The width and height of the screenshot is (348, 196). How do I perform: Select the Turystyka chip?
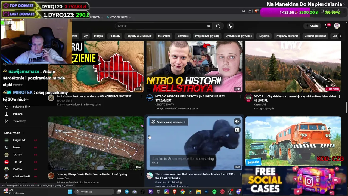point(264,36)
